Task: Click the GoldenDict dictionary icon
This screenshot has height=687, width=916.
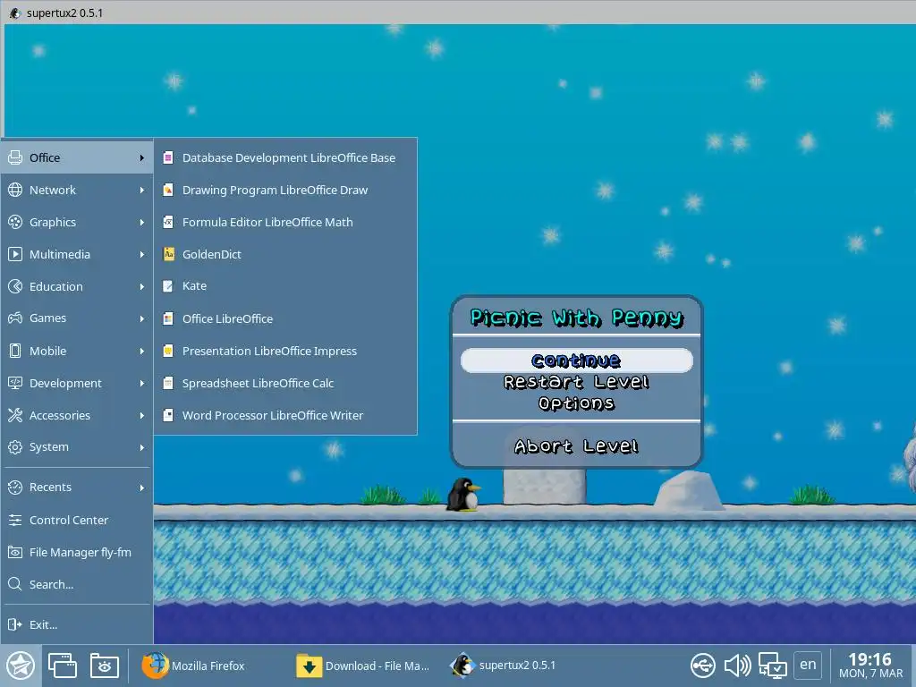Action: click(x=168, y=254)
